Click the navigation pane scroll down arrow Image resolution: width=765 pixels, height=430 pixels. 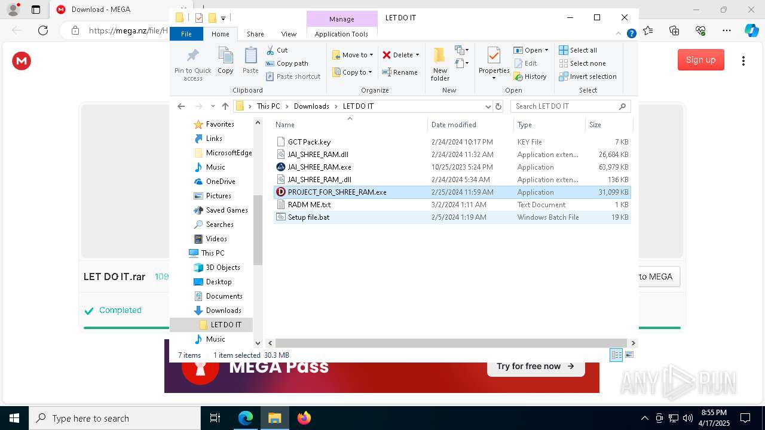(x=258, y=343)
